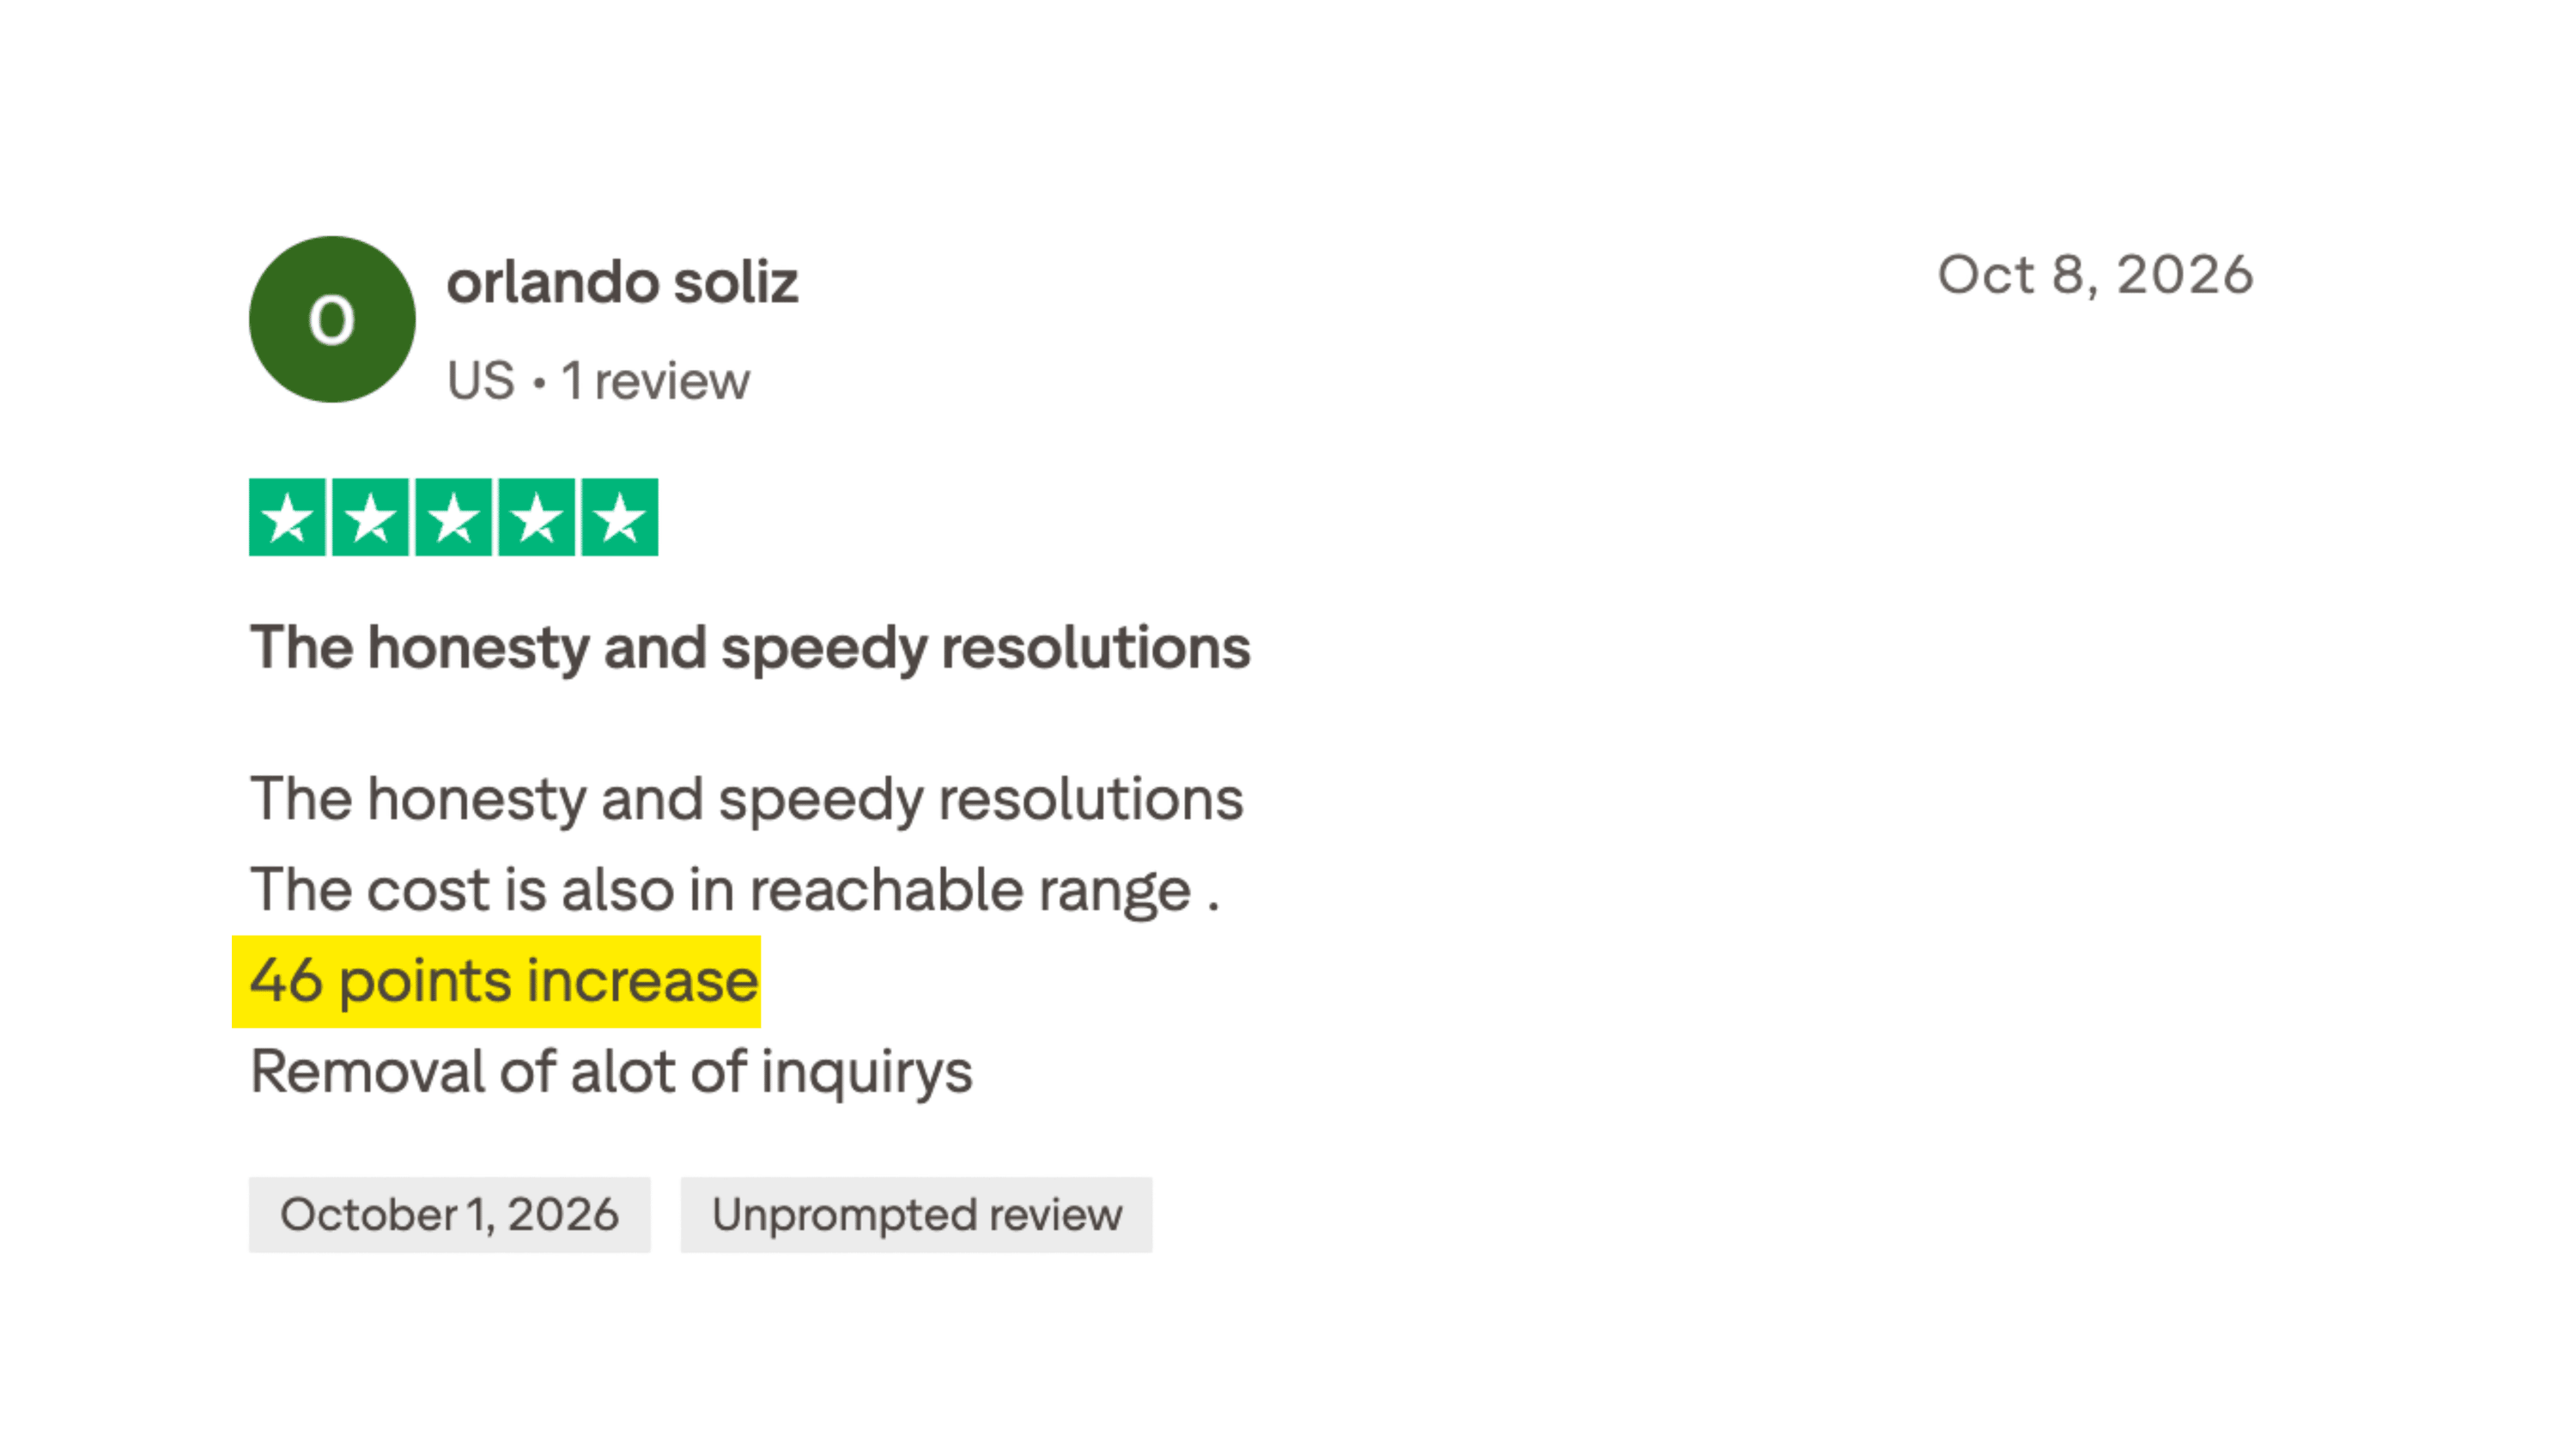Image resolution: width=2576 pixels, height=1449 pixels.
Task: Click the fourth green star
Action: [x=537, y=517]
